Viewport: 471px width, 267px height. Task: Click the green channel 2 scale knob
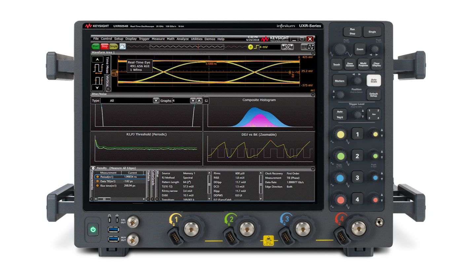[340, 156]
